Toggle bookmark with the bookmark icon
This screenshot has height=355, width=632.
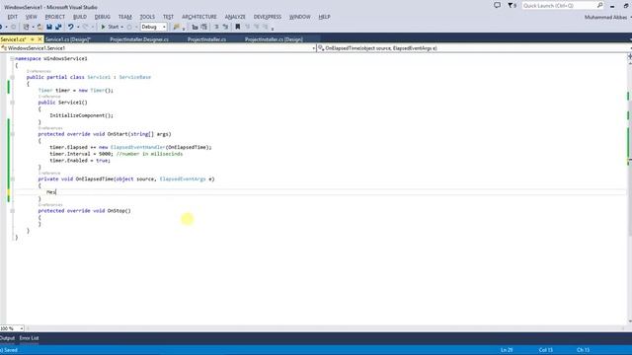[x=237, y=27]
